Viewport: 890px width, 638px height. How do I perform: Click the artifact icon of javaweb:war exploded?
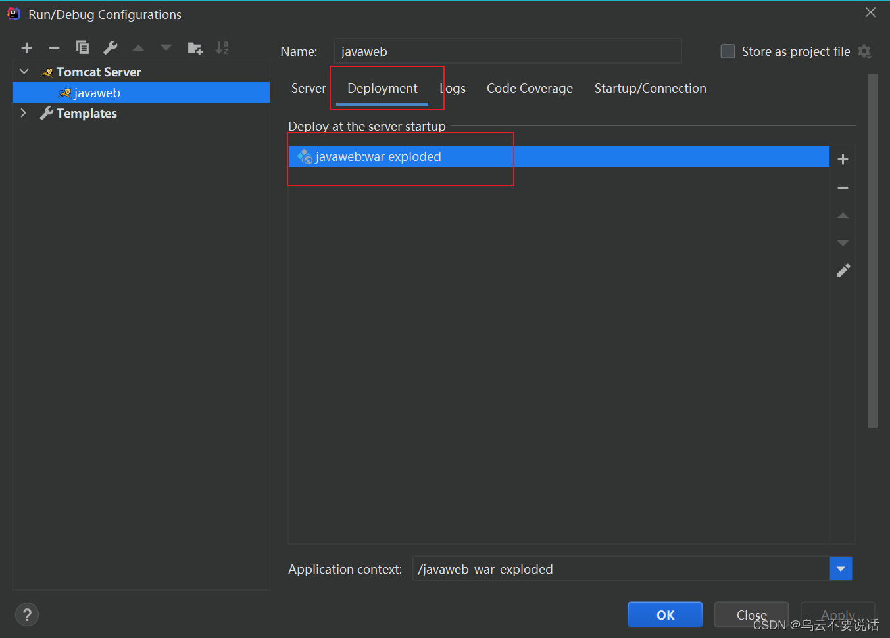point(305,156)
